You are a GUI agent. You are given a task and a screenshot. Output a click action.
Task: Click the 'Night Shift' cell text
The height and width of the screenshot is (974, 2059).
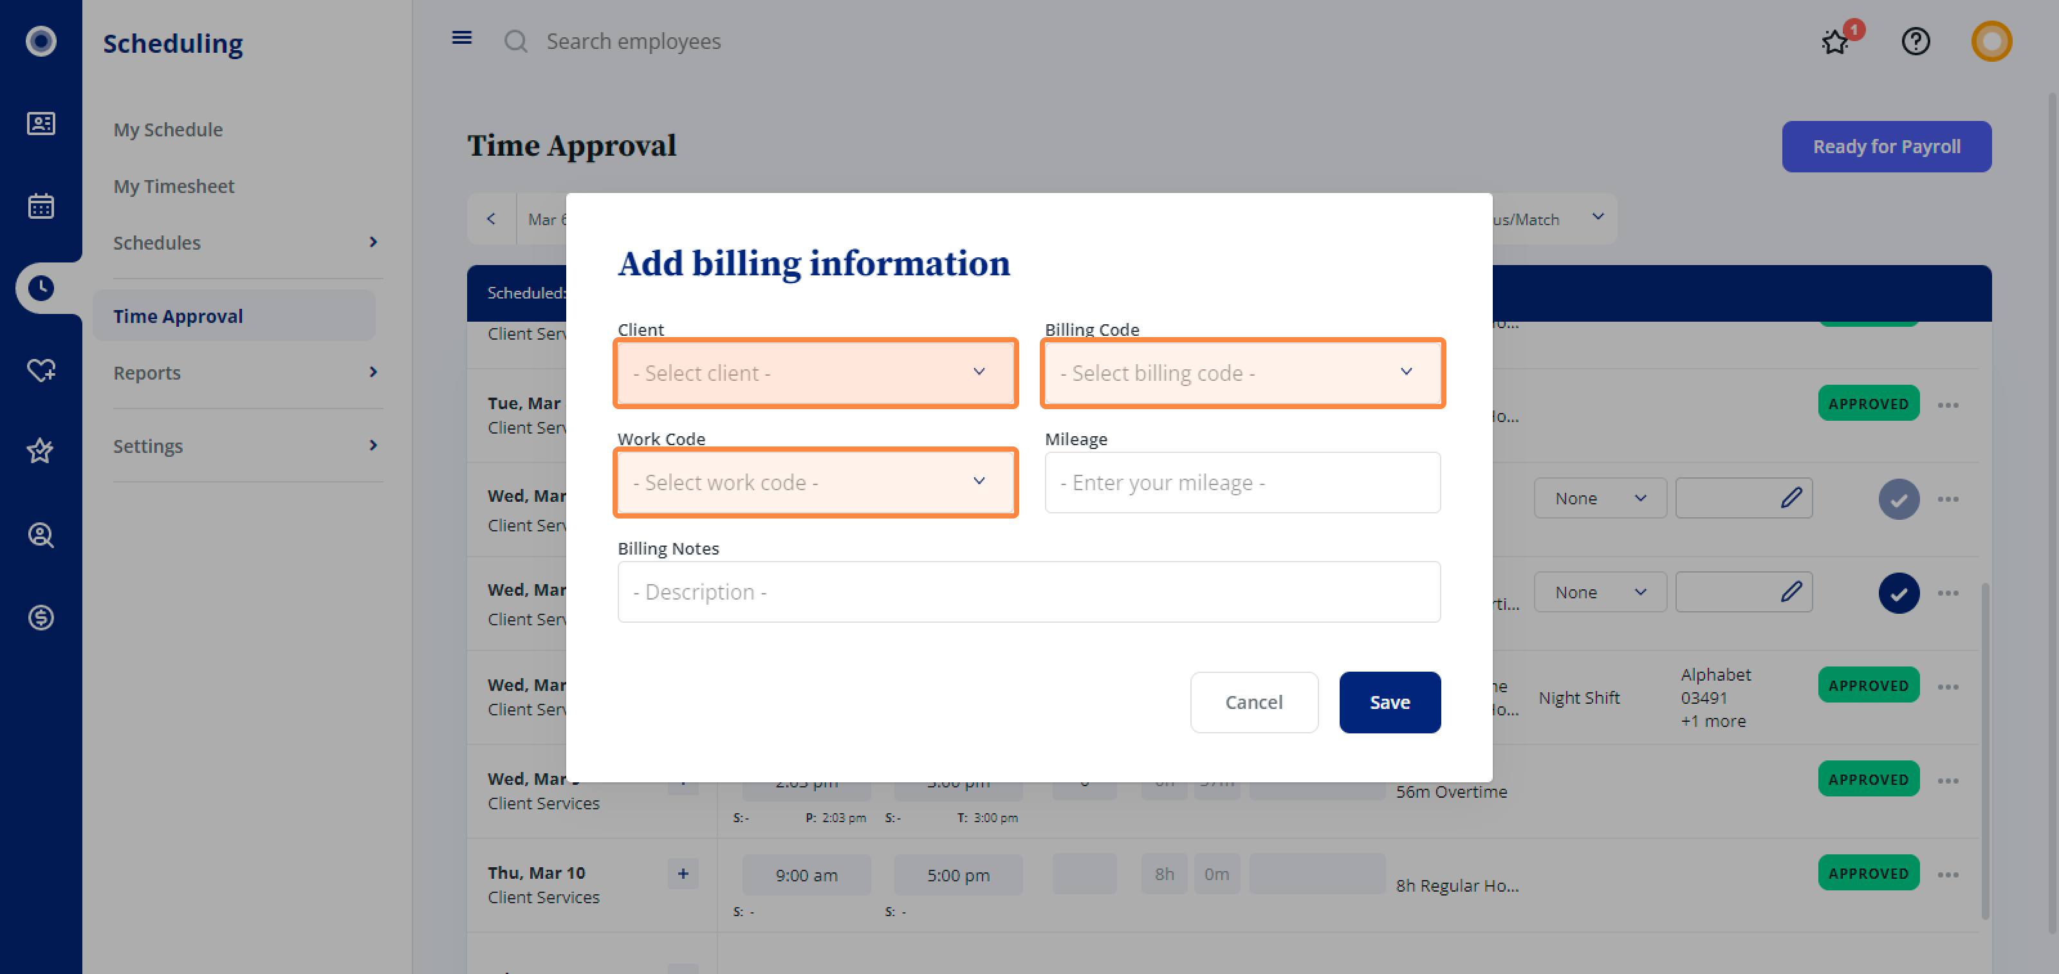tap(1578, 697)
